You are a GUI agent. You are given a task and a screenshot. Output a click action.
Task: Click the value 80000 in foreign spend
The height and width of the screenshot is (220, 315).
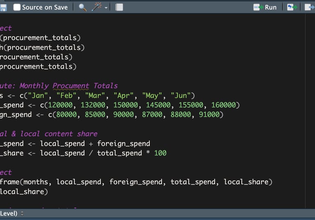pyautogui.click(x=66, y=114)
